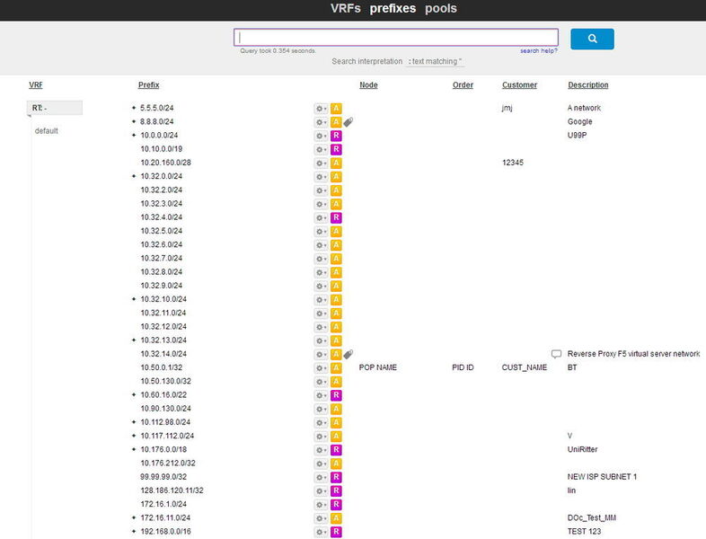Sort by the Description column header
706x539 pixels.
588,84
